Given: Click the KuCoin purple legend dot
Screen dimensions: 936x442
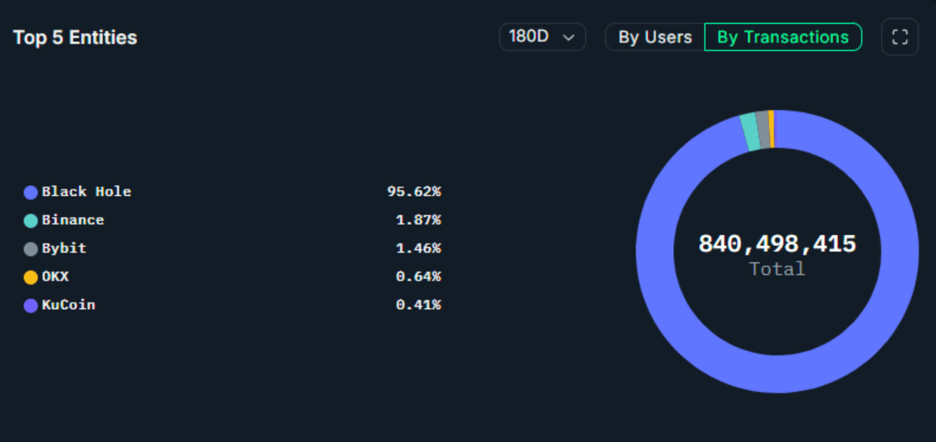Looking at the screenshot, I should (x=31, y=306).
